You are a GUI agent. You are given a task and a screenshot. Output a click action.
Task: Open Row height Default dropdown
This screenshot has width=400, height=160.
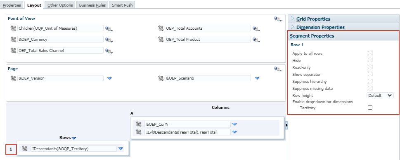[380, 95]
